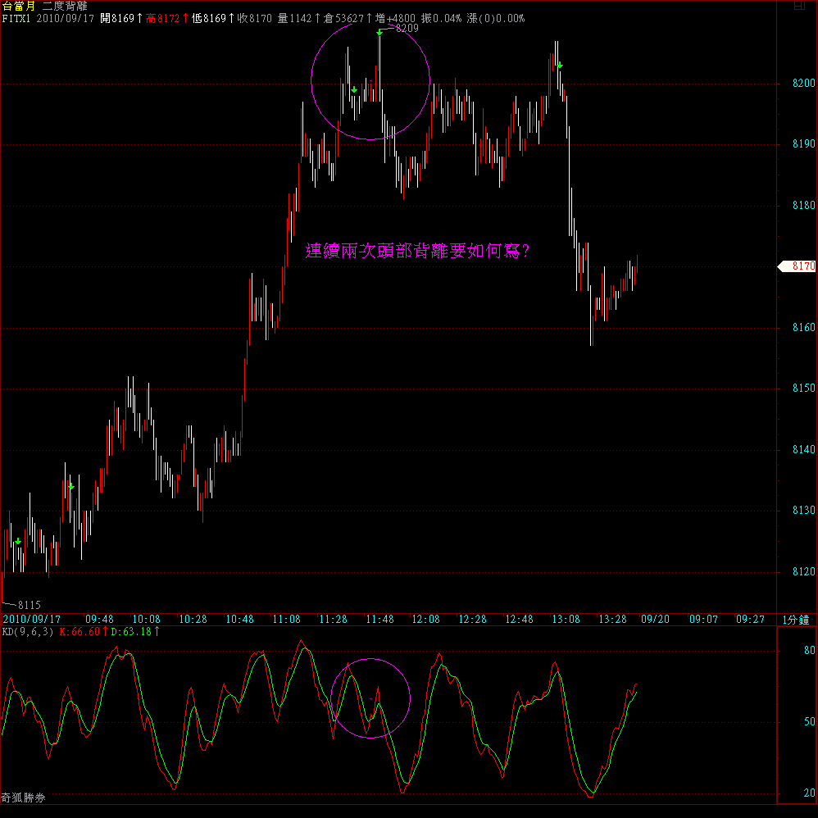Viewport: 818px width, 818px height.
Task: Click the green signal arrow near the 8135 candles
Action: (x=71, y=487)
